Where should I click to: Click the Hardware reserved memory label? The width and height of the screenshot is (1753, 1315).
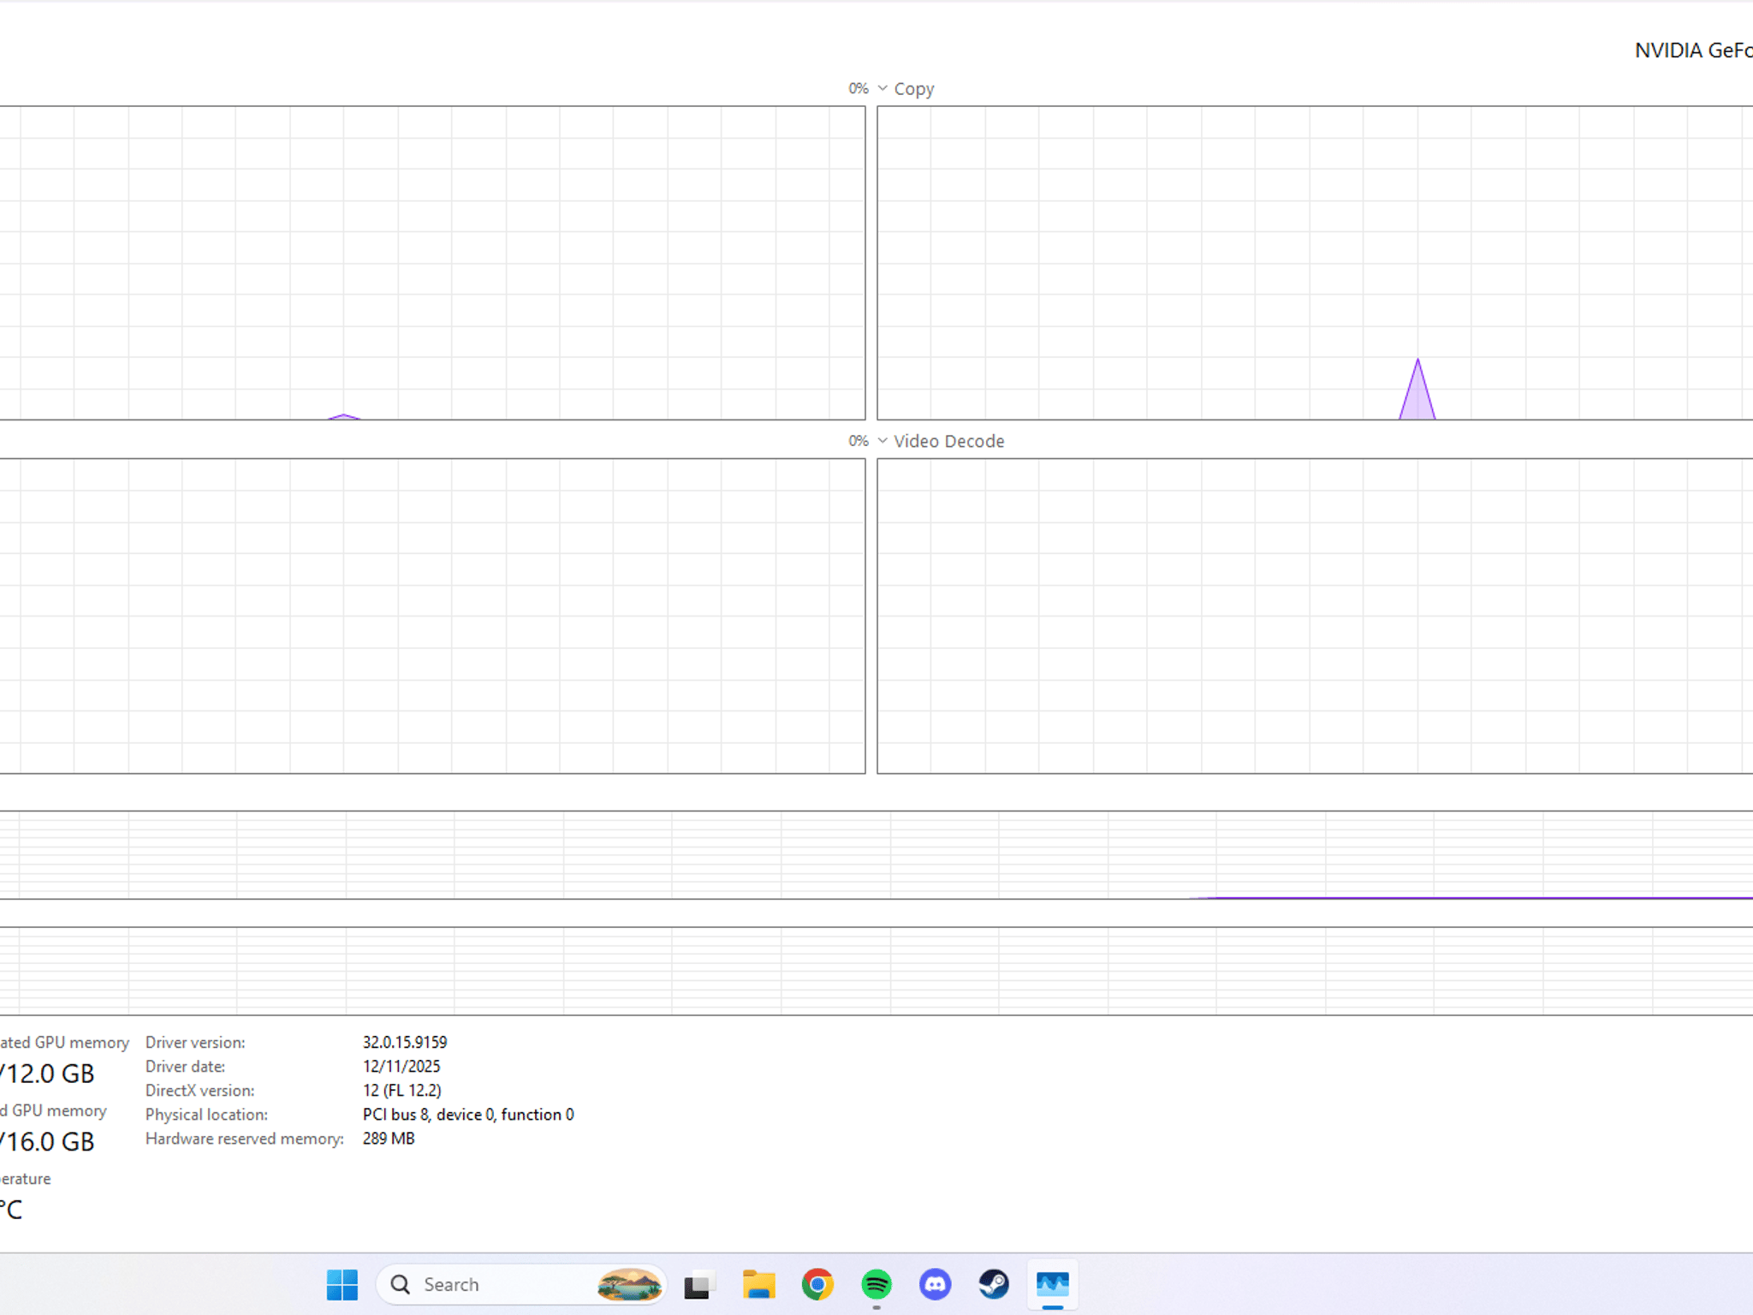point(244,1138)
